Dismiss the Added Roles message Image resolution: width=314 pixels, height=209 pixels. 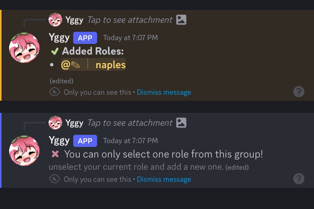(x=164, y=92)
